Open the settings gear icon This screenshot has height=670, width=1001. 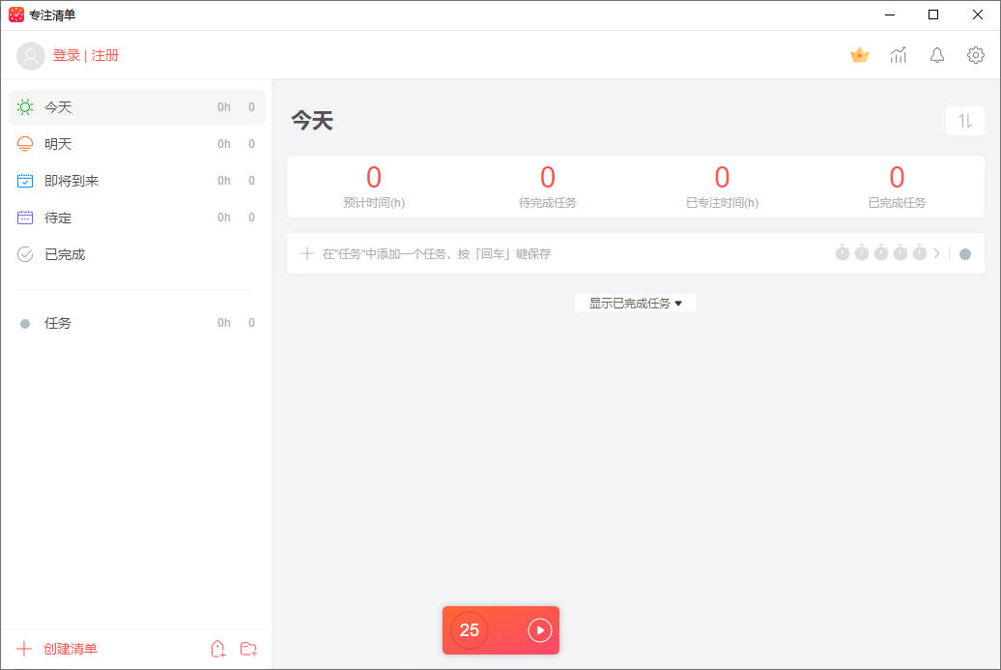click(x=976, y=55)
